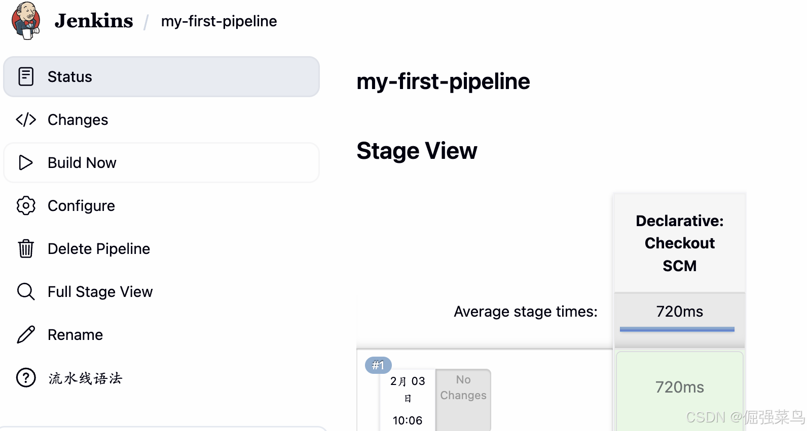Click the Delete Pipeline trash icon
The image size is (807, 431).
(x=26, y=248)
